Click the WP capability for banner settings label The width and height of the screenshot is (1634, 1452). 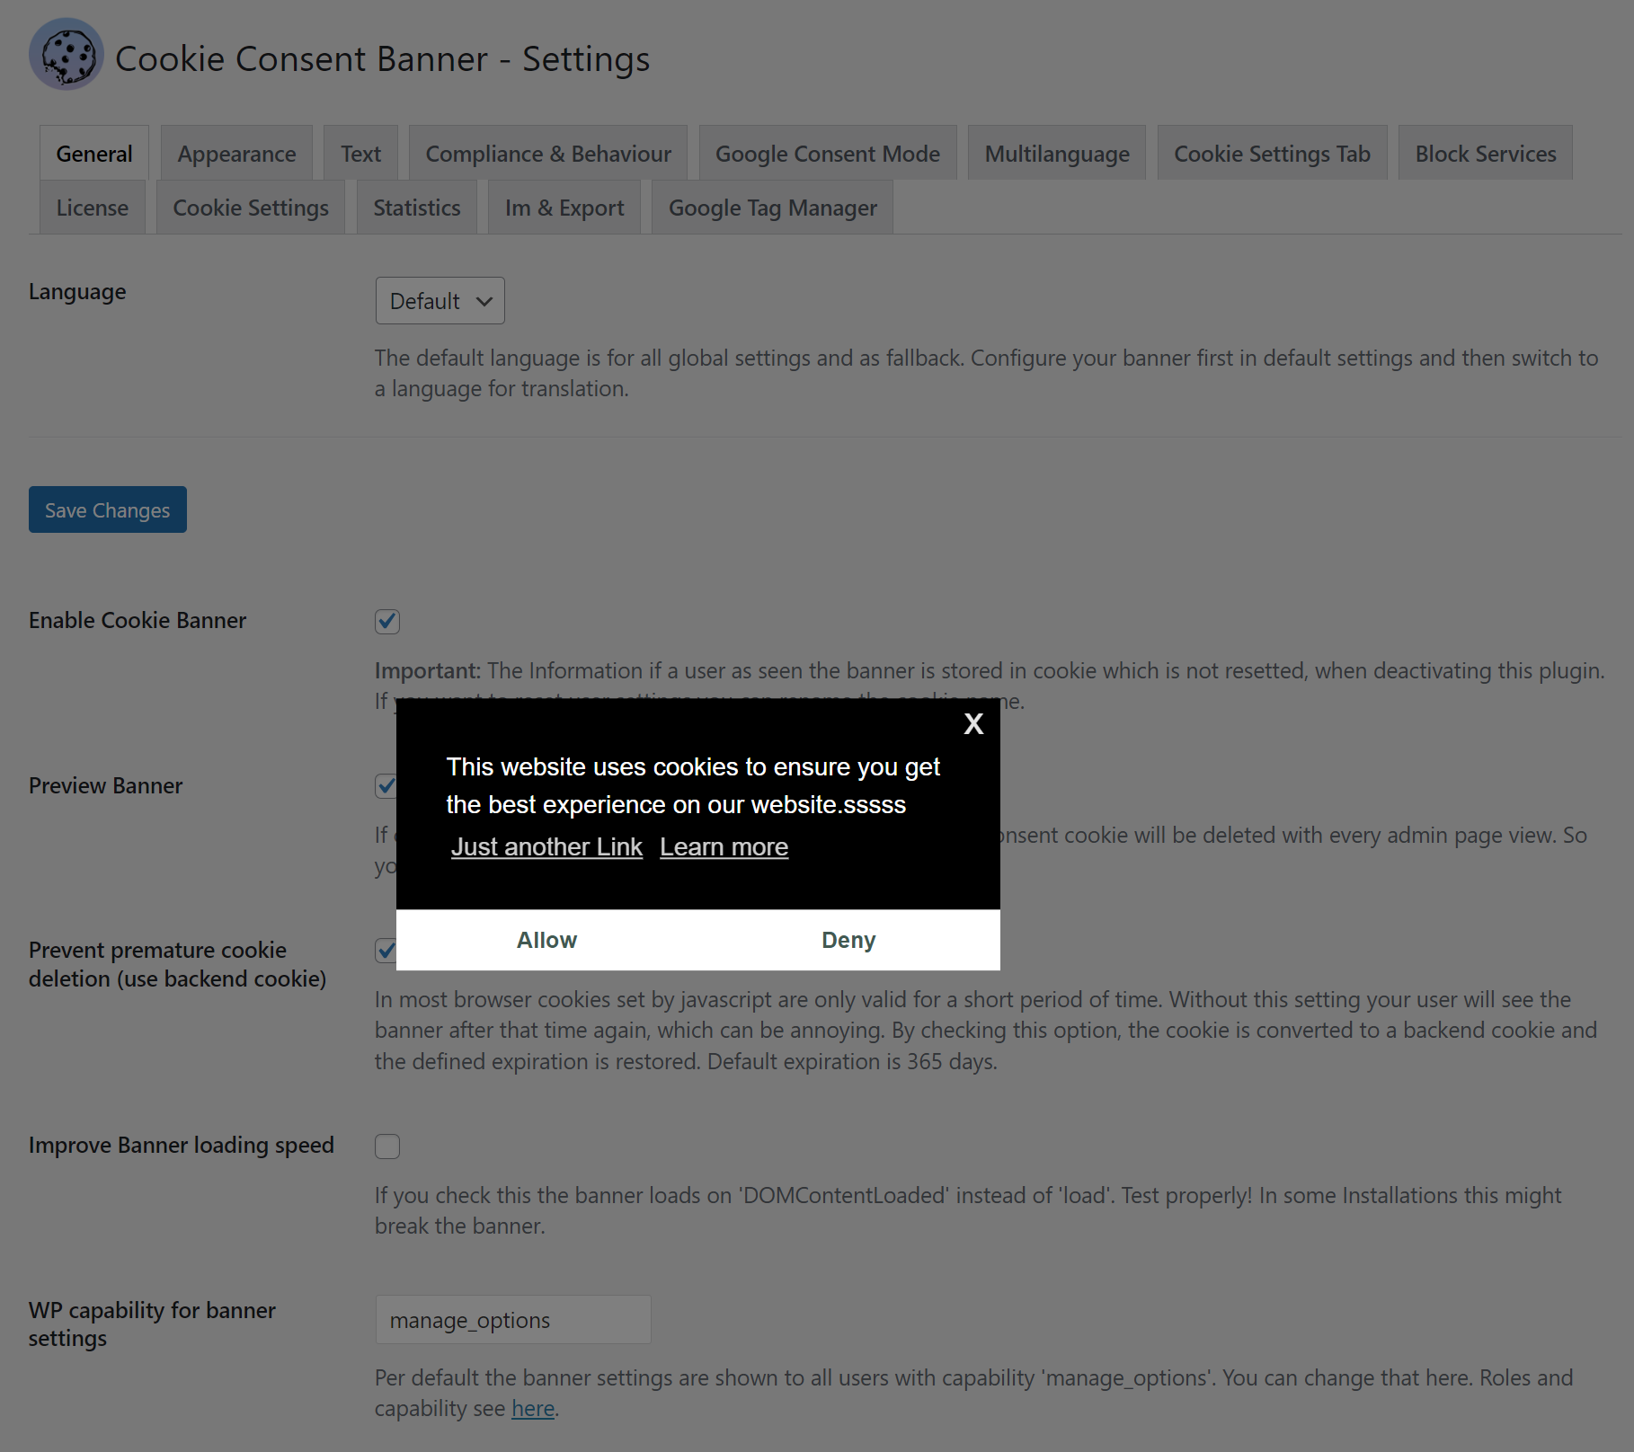point(153,1324)
